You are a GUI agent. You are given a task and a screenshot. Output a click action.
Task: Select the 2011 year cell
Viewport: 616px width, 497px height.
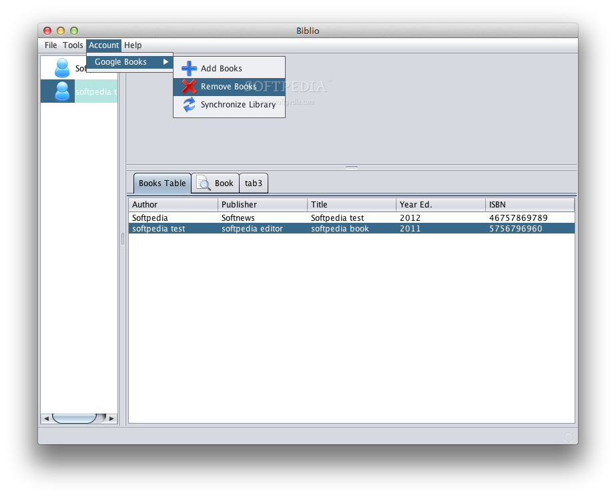tap(440, 228)
